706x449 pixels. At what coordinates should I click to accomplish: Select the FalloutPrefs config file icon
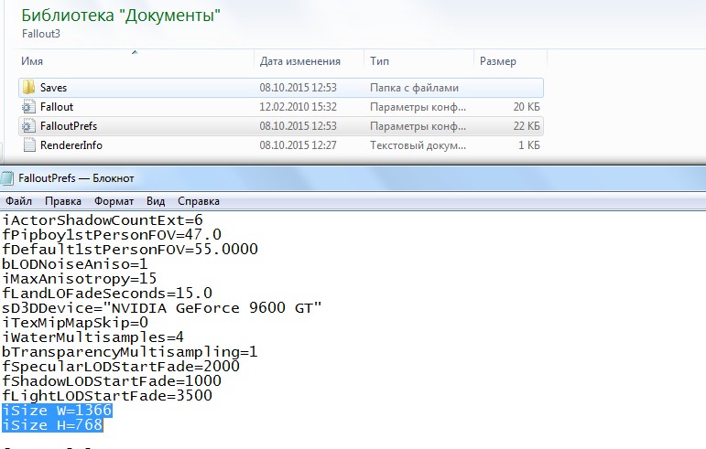click(28, 126)
